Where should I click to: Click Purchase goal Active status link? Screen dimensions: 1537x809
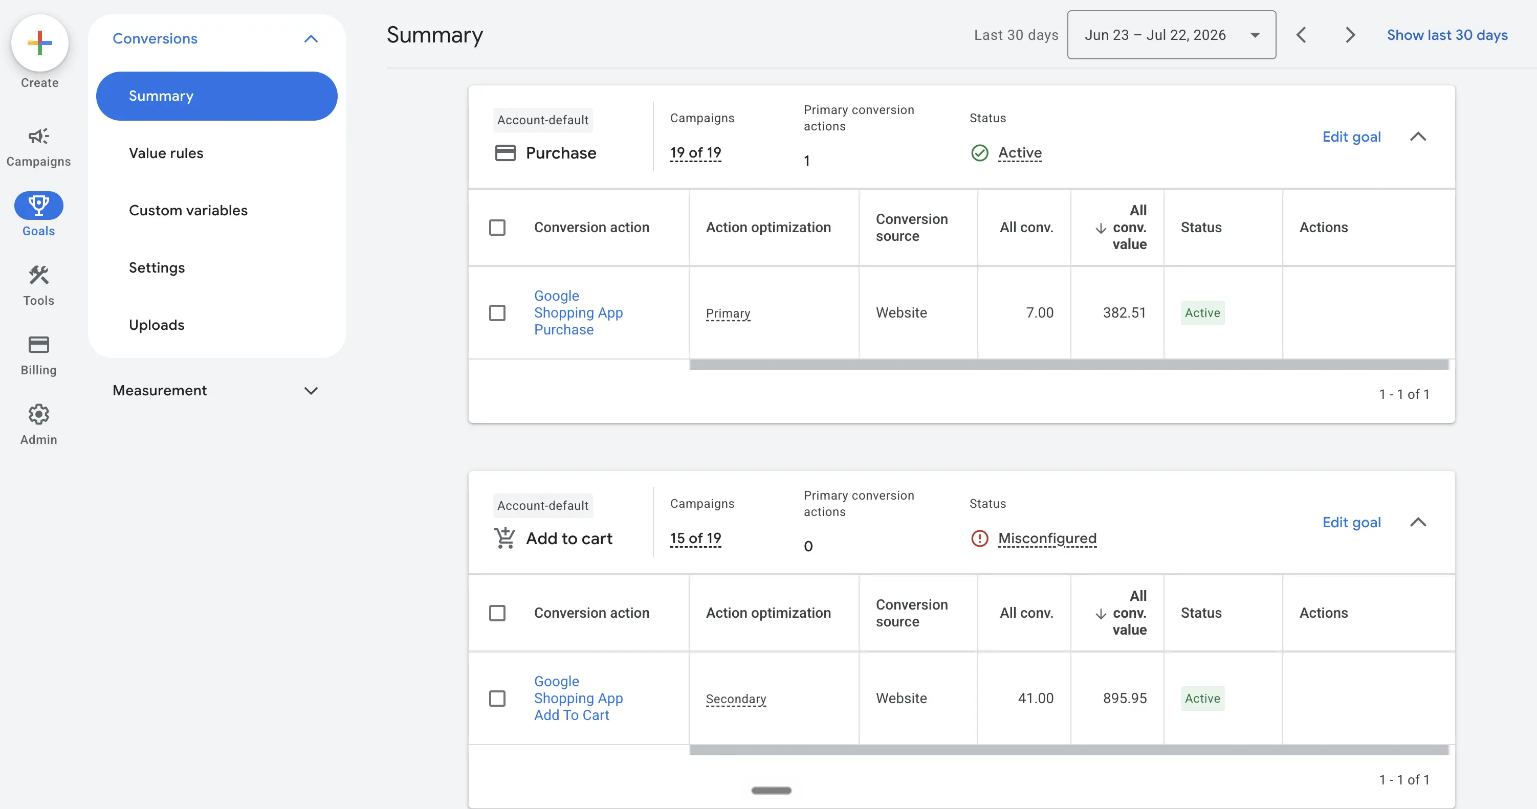tap(1020, 153)
